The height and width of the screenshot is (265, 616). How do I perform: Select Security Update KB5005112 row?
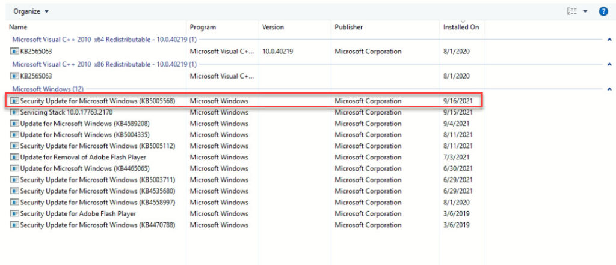(x=97, y=146)
